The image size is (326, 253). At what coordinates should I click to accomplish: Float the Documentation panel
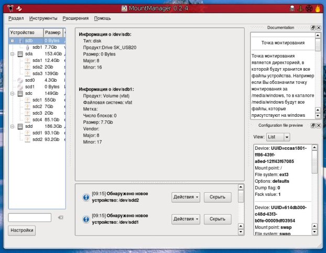point(313,28)
